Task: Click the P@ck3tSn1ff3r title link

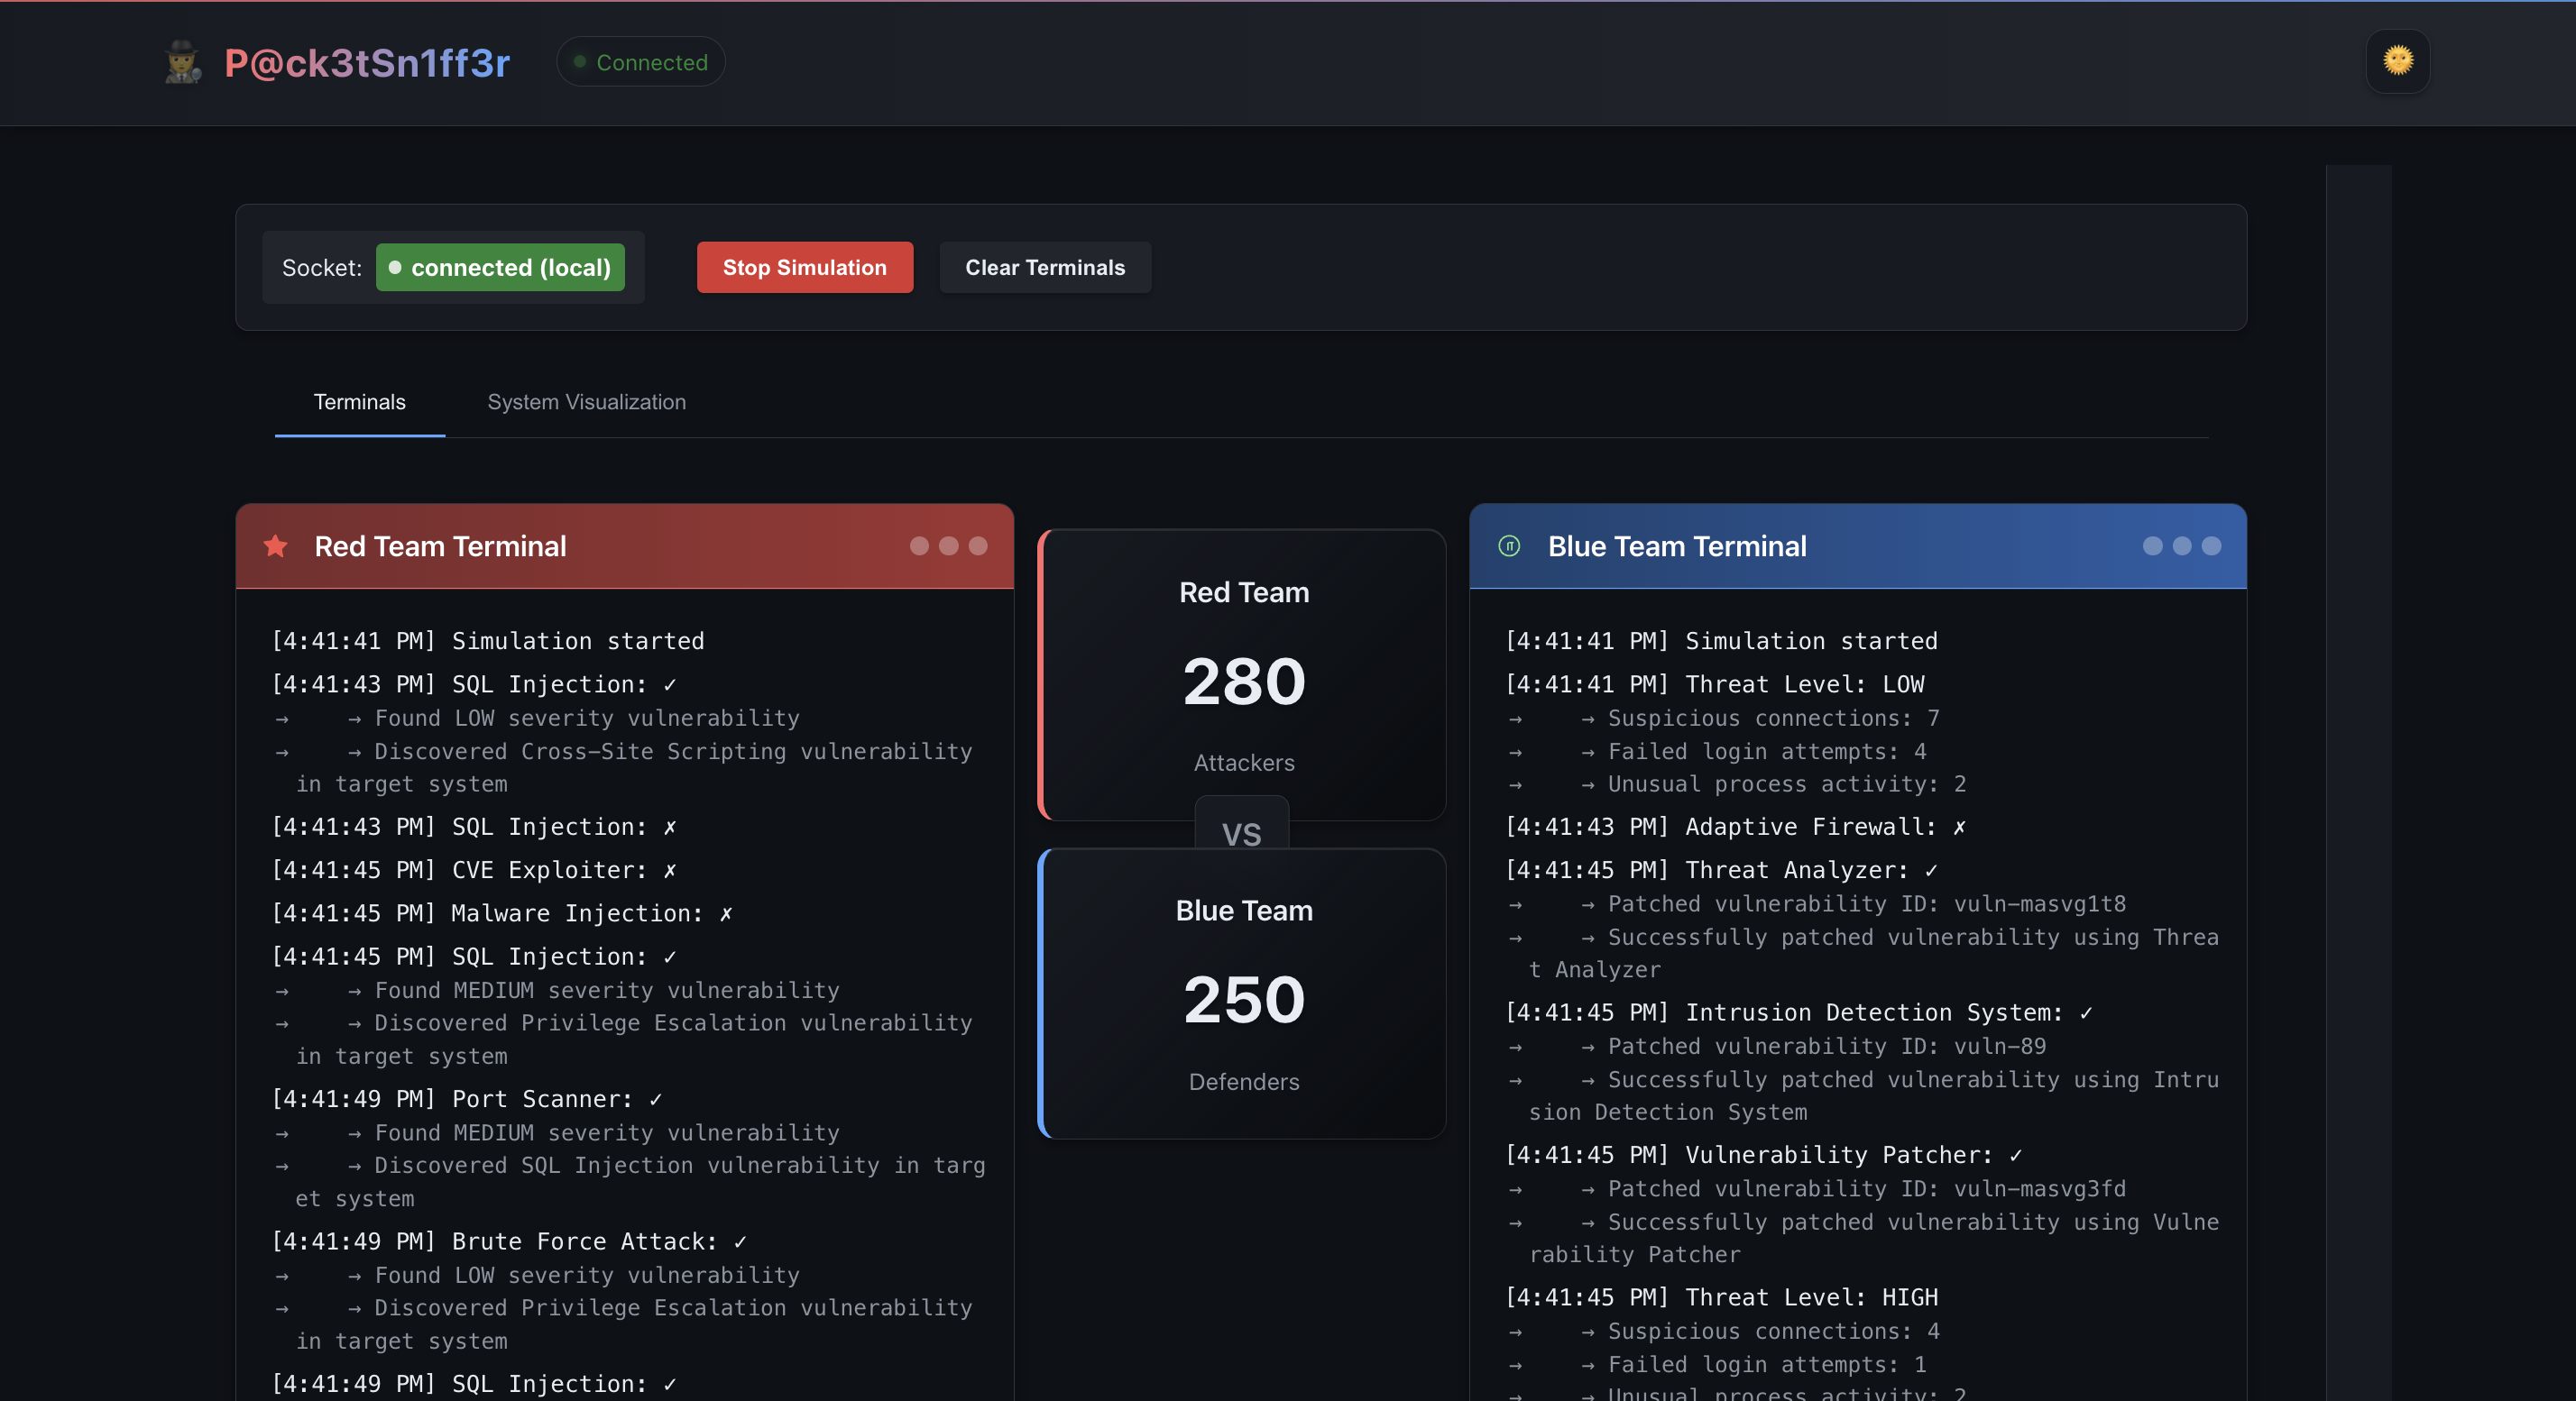Action: tap(367, 63)
